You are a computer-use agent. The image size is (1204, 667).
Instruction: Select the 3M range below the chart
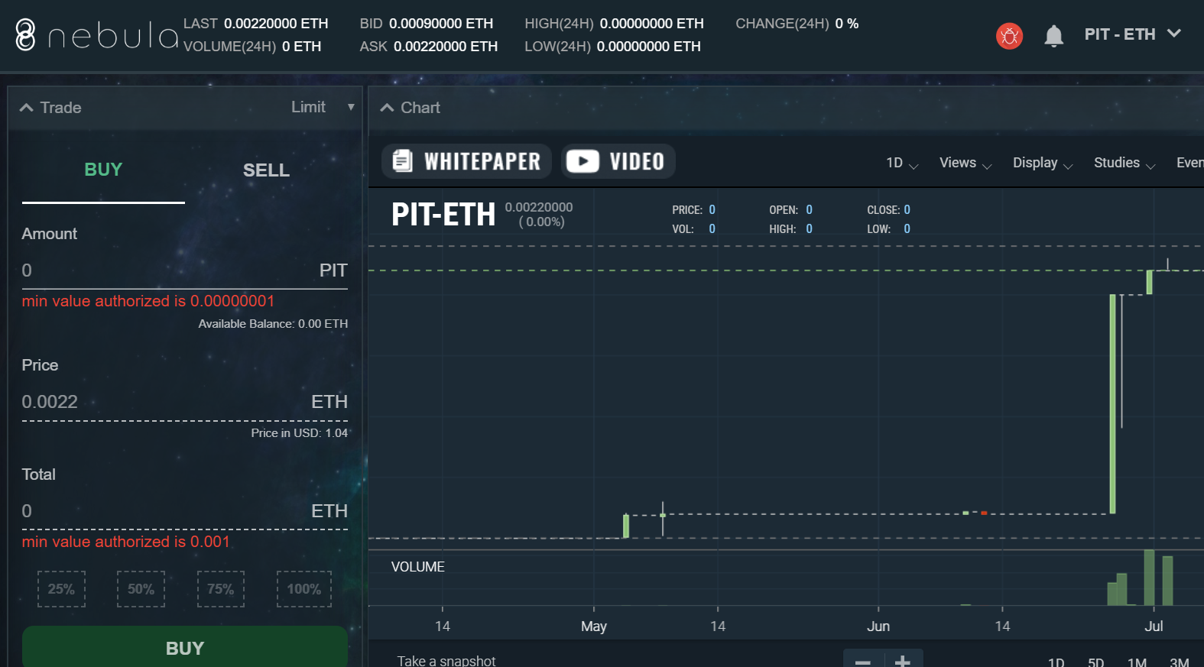pyautogui.click(x=1179, y=662)
